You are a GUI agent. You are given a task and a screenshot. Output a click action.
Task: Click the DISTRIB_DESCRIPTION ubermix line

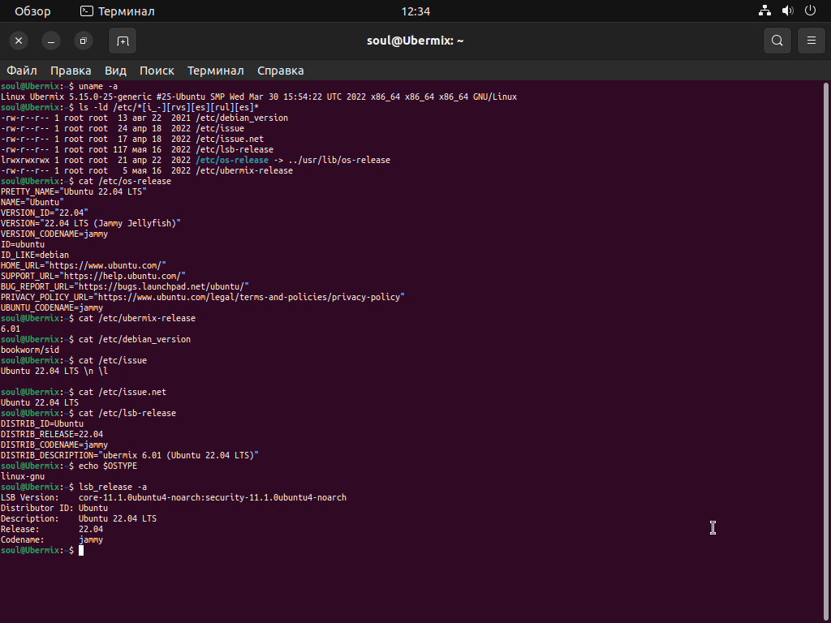coord(130,456)
